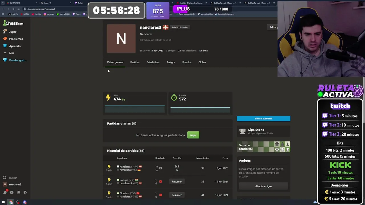Open MARCA bookmark
Screen dimensions: 365x205
pos(25,14)
